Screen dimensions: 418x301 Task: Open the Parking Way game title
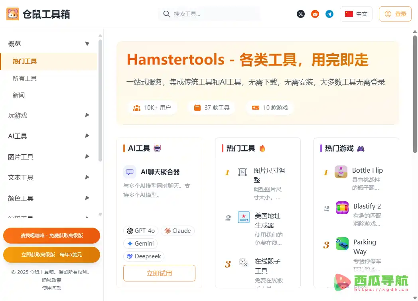(x=365, y=247)
